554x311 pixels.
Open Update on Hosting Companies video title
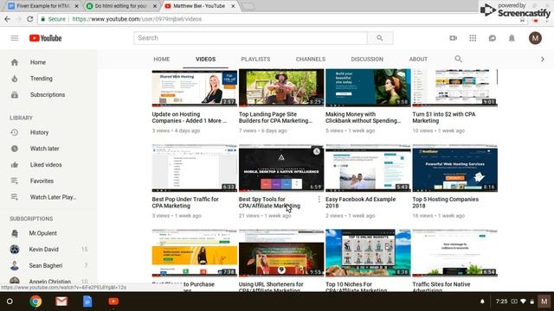click(189, 117)
